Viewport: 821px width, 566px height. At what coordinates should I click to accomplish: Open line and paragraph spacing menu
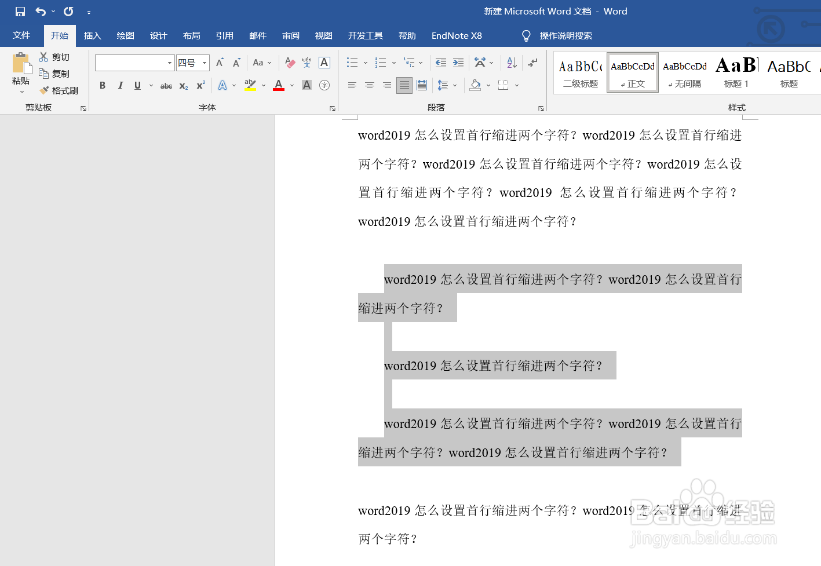(x=447, y=85)
